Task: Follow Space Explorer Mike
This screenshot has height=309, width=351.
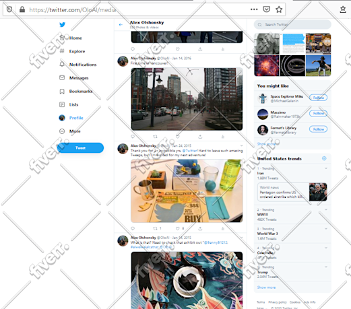Action: tap(318, 98)
